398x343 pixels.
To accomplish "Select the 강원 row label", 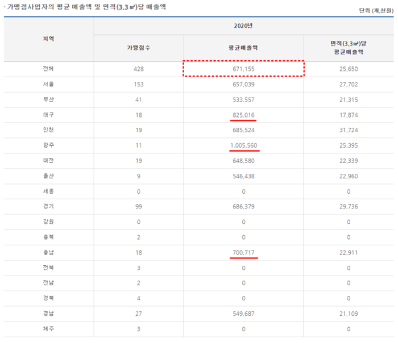I will point(48,221).
